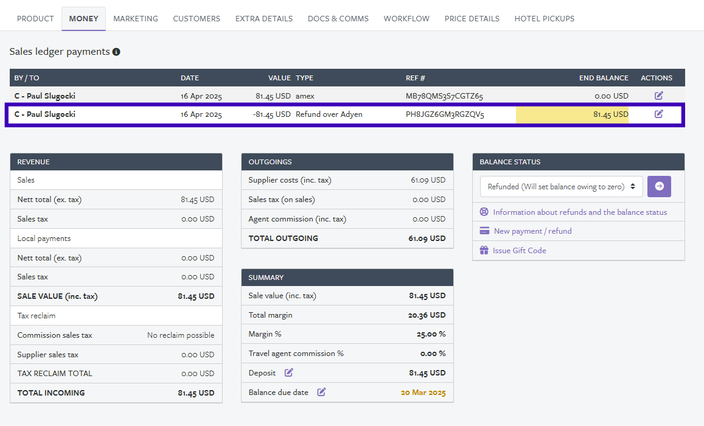Click the Supplier costs (inc. tax) label

[290, 180]
